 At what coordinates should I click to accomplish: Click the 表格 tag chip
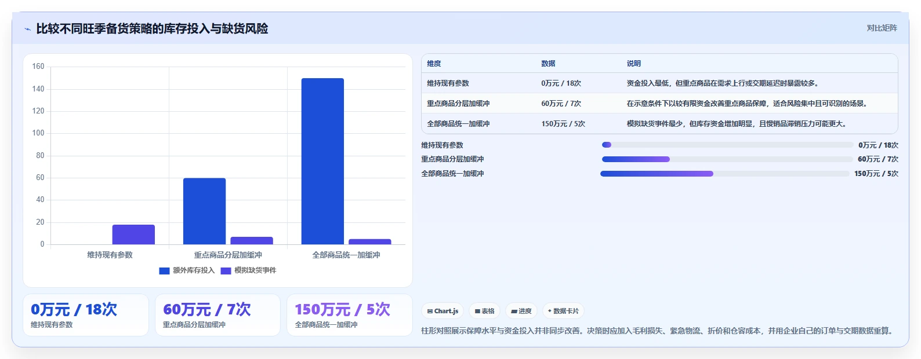click(484, 311)
